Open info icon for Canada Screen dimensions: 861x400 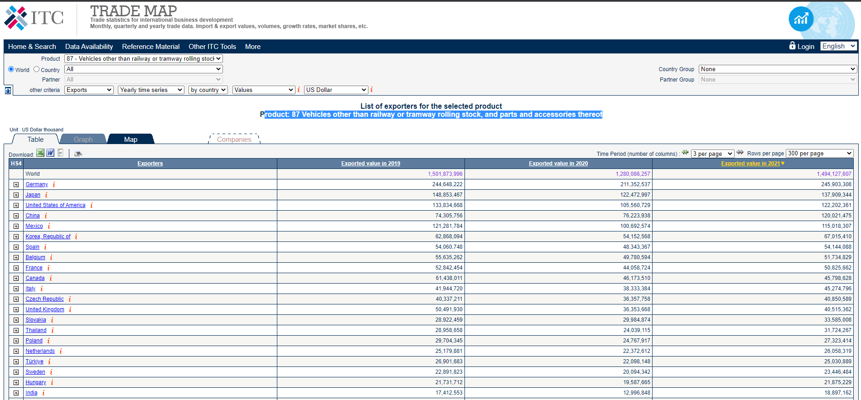point(51,278)
